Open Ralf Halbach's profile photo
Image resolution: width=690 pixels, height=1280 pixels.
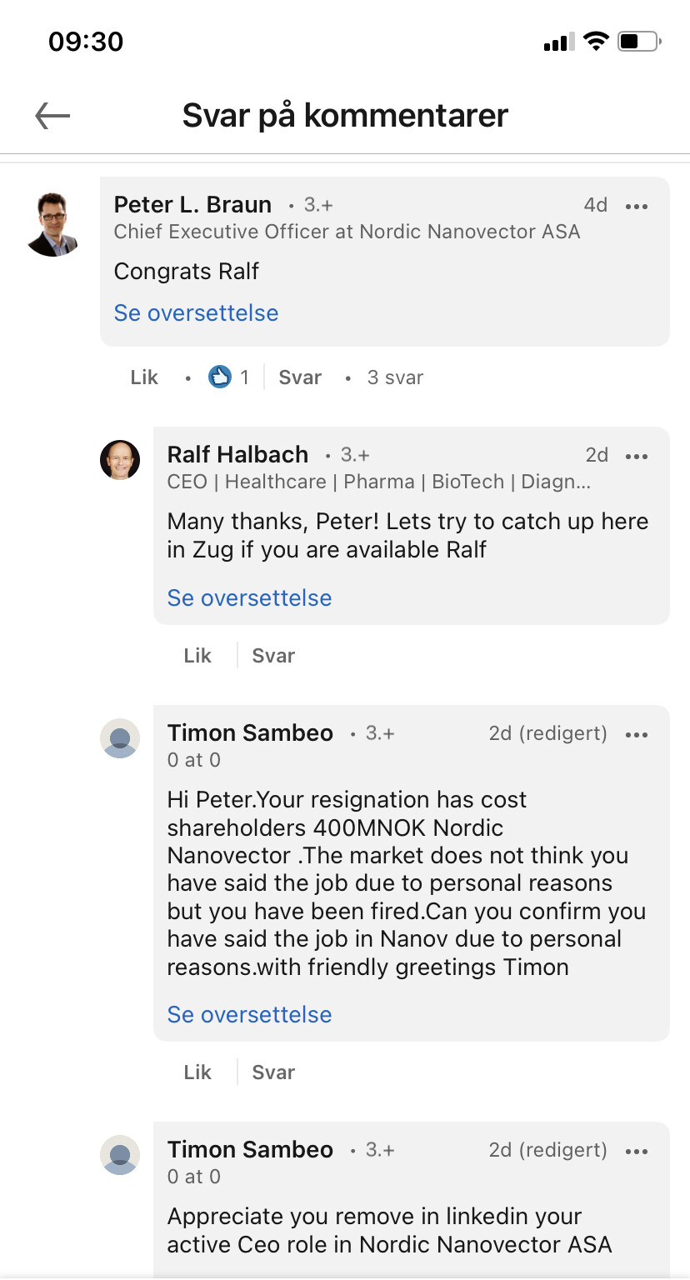pos(120,460)
